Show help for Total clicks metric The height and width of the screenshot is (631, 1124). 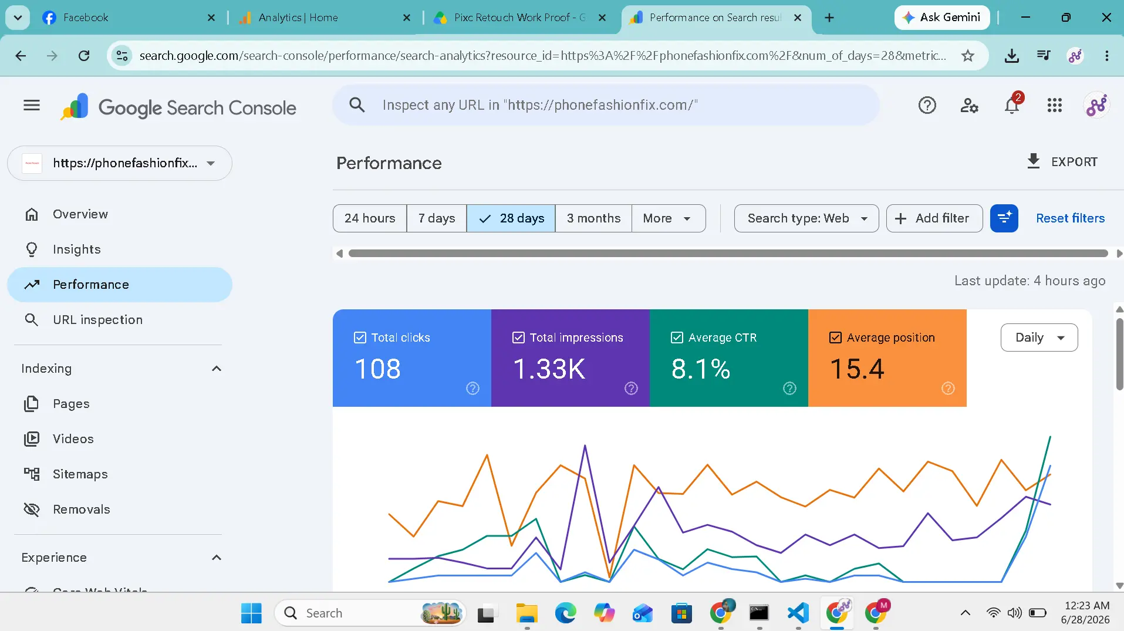click(x=472, y=388)
